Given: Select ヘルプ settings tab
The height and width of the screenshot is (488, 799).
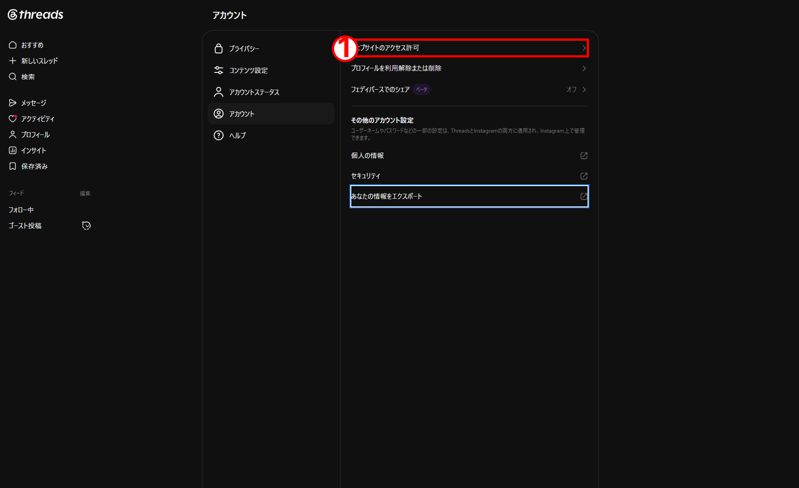Looking at the screenshot, I should tap(271, 135).
